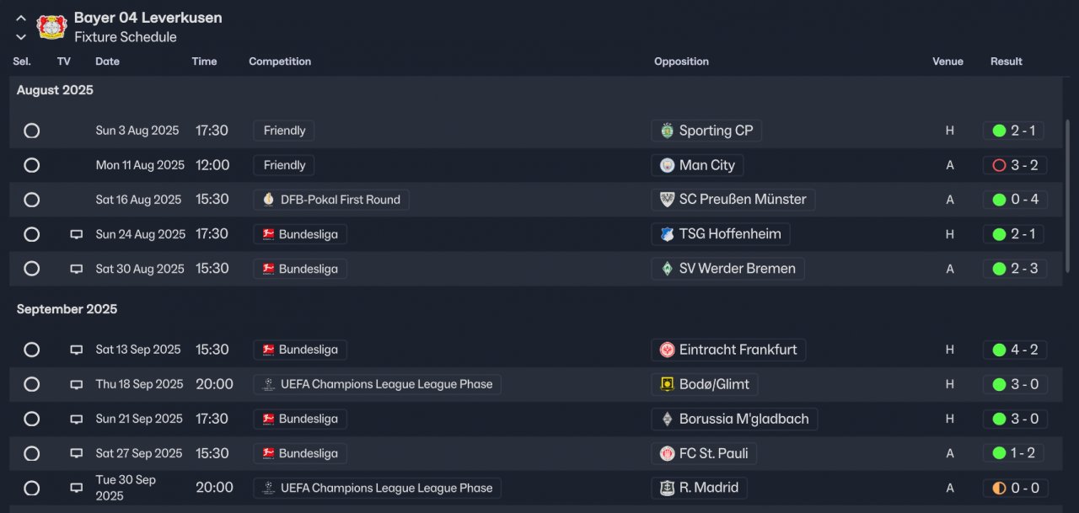This screenshot has width=1079, height=513.
Task: Click the Bodø/Glimt yellow badge icon
Action: click(x=667, y=384)
